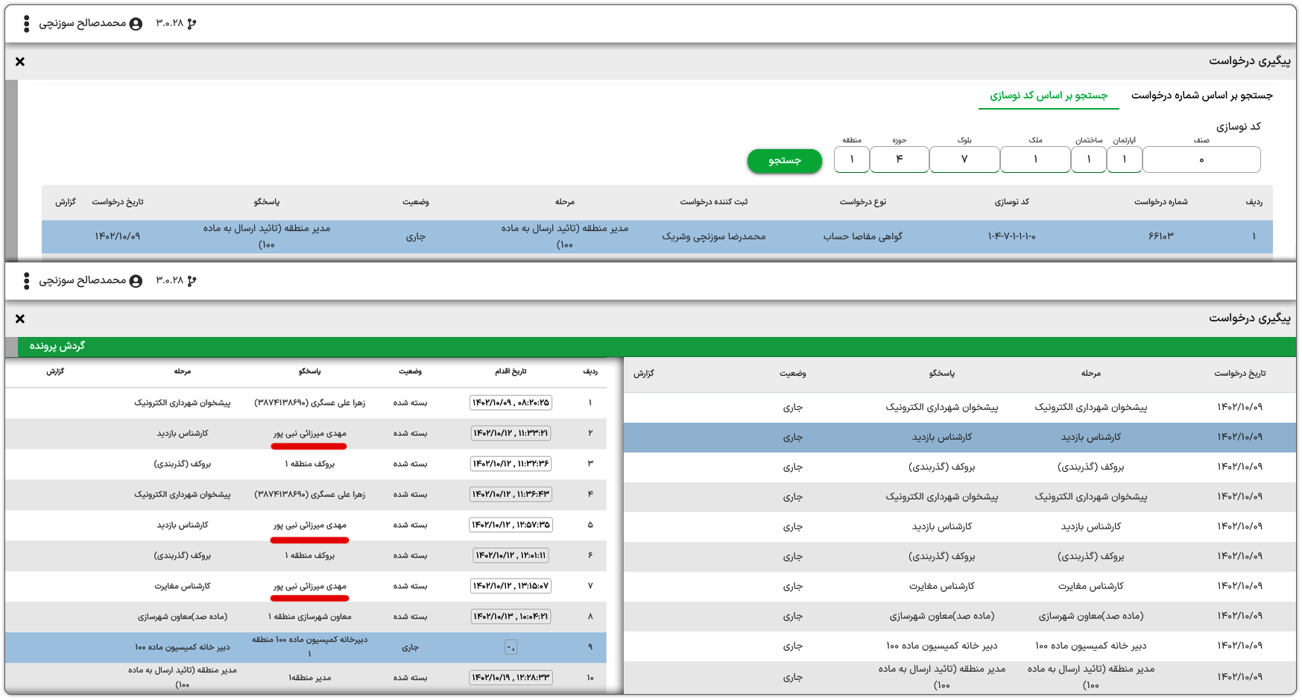The image size is (1302, 700).
Task: Click the منطقه input field
Action: click(850, 160)
